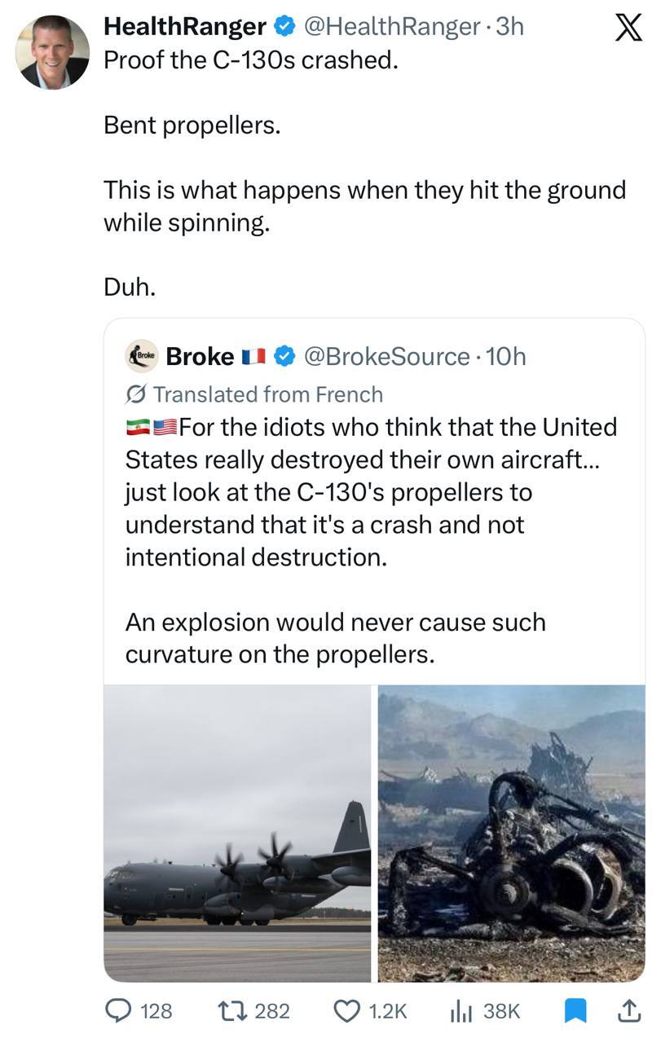Viewport: 661px width, 1043px height.
Task: Toggle the Translated from French label
Action: coord(254,394)
